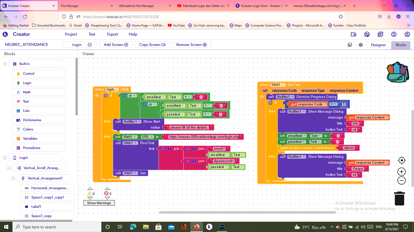Open the Firefox downloads icon
This screenshot has width=414, height=232.
389,16
